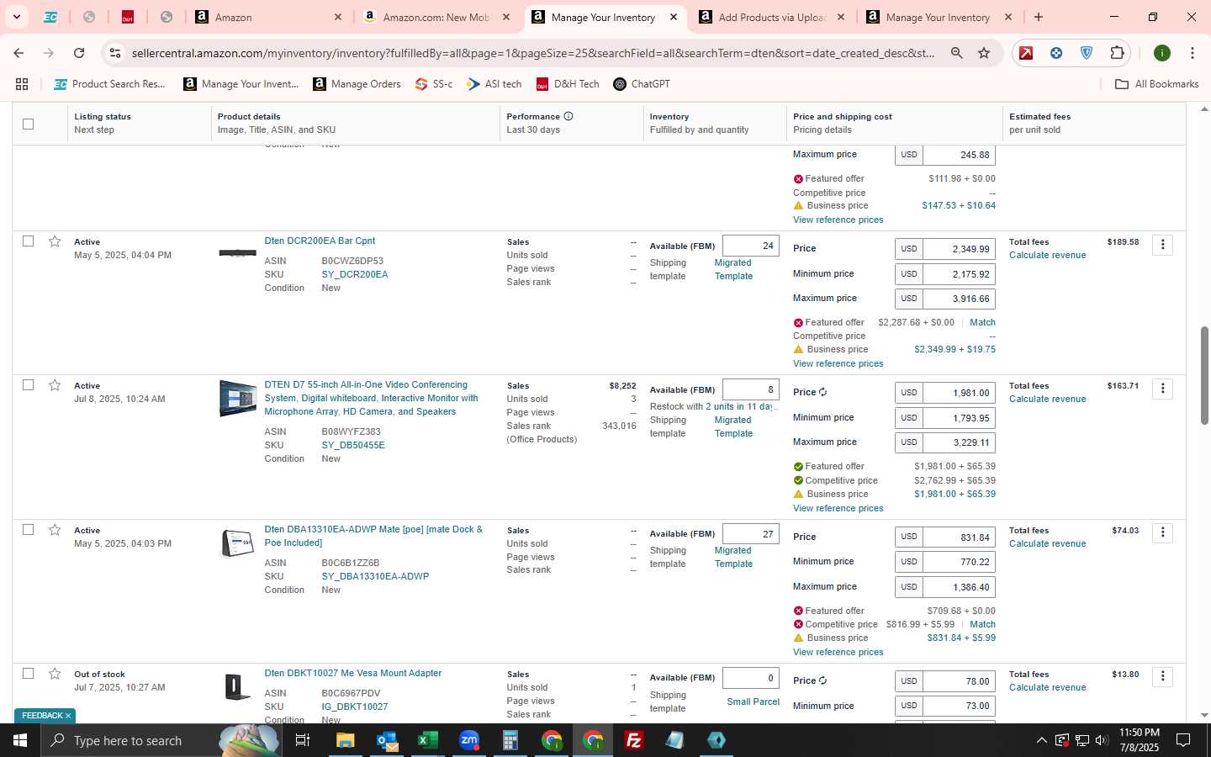Viewport: 1211px width, 757px height.
Task: Open actions menu for the $163.71 fees row
Action: (1163, 389)
